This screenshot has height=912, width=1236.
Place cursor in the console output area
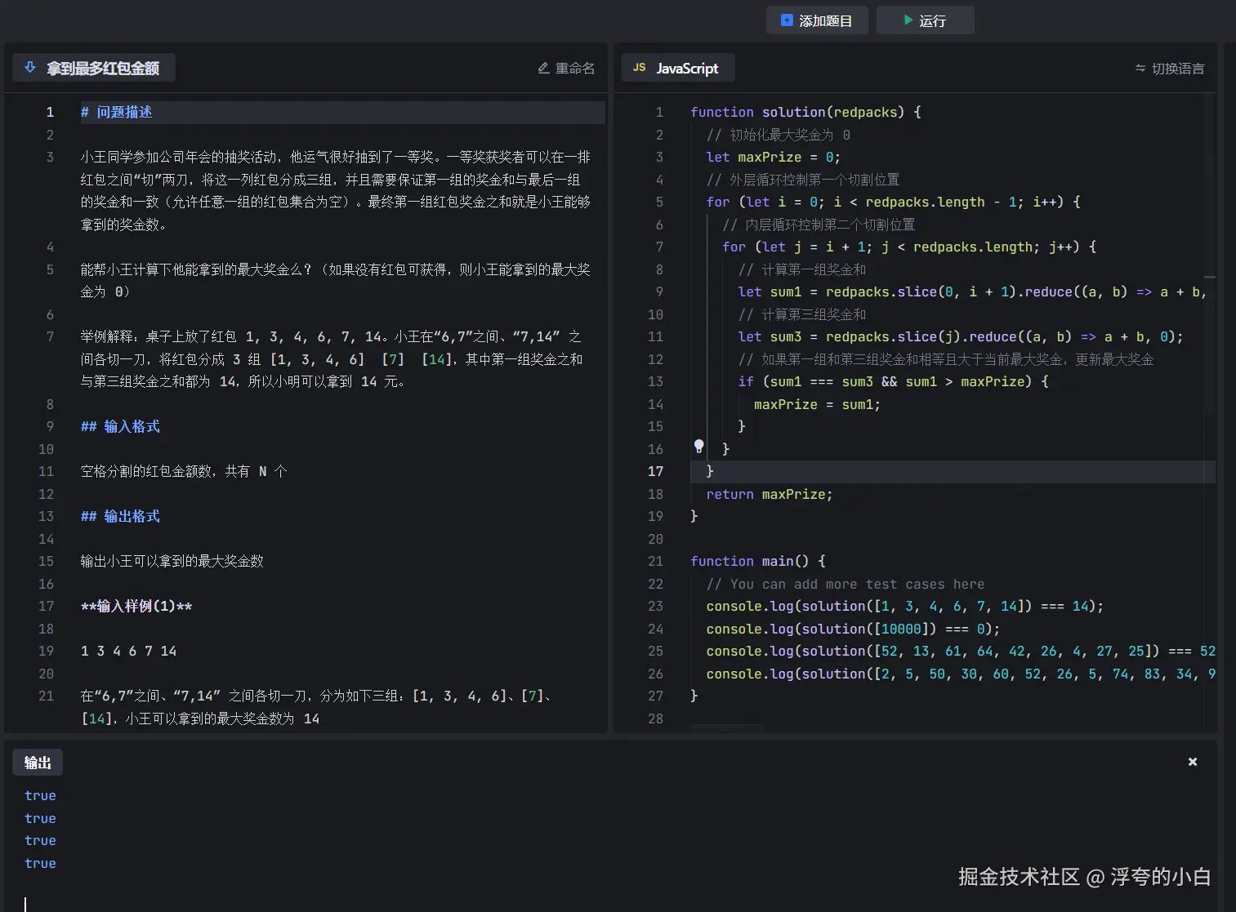pyautogui.click(x=327, y=833)
